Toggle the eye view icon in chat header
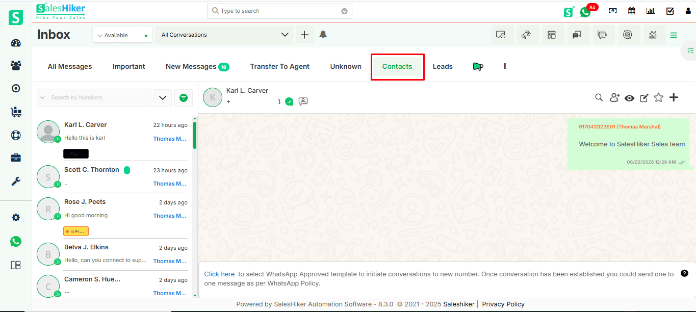 tap(629, 98)
